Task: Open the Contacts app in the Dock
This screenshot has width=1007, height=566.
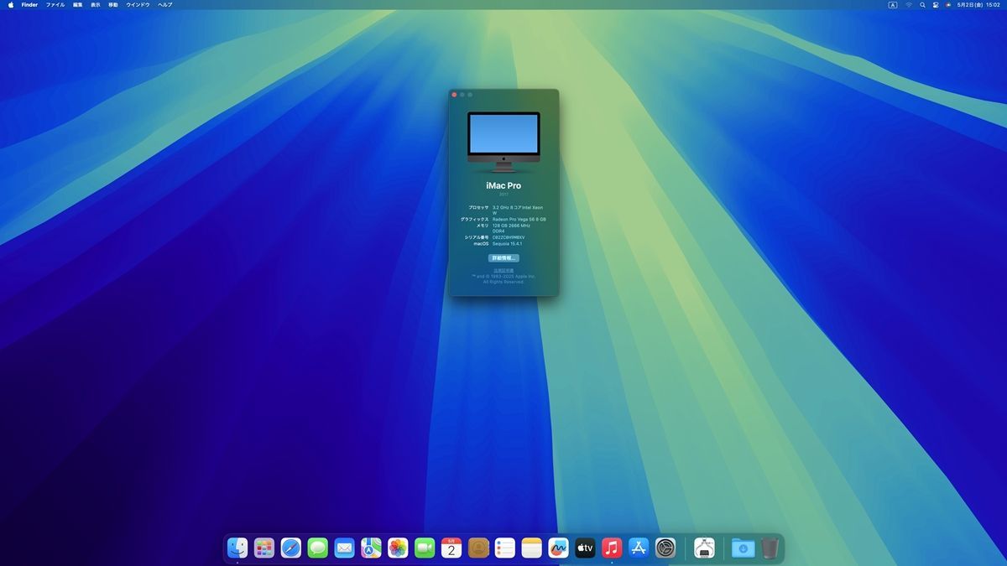Action: (478, 548)
